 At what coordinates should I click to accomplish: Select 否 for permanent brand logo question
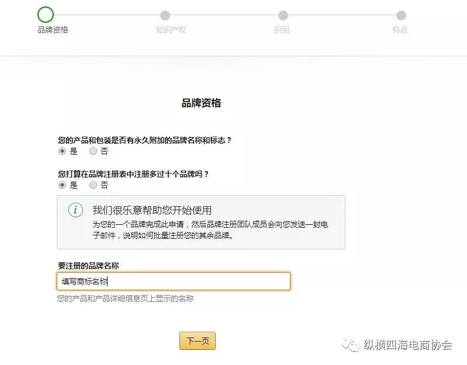93,151
